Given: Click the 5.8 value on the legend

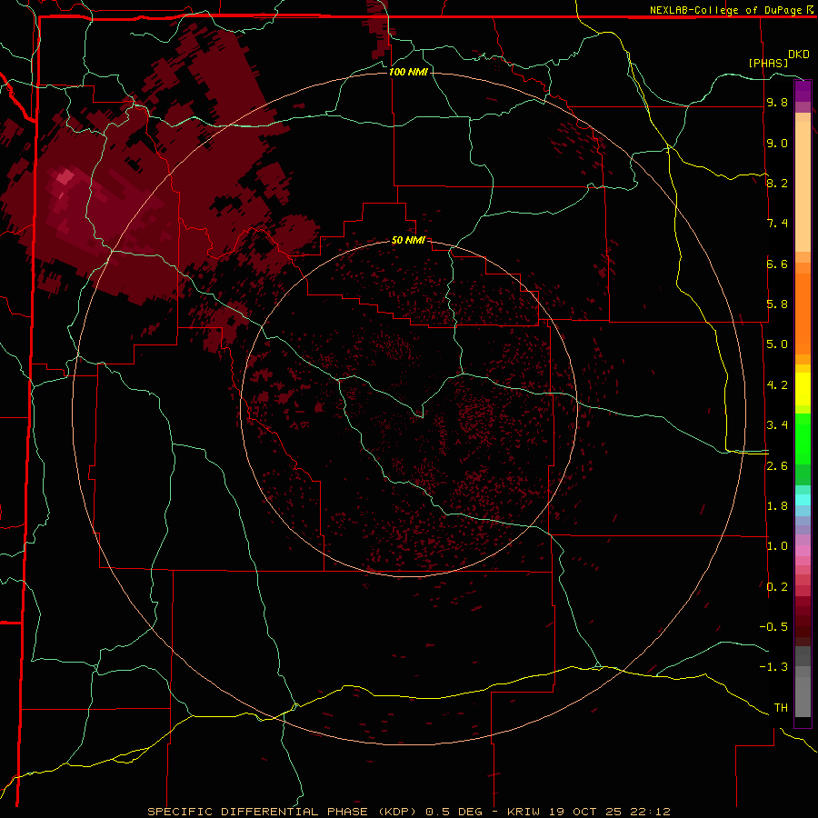Looking at the screenshot, I should pyautogui.click(x=777, y=304).
